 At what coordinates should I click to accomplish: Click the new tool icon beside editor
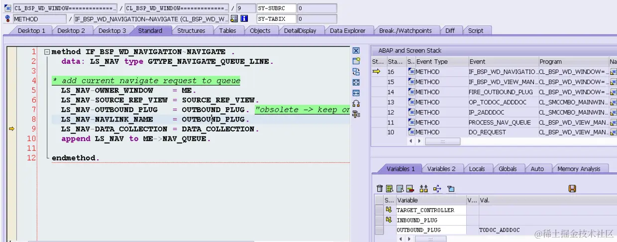pos(356,61)
